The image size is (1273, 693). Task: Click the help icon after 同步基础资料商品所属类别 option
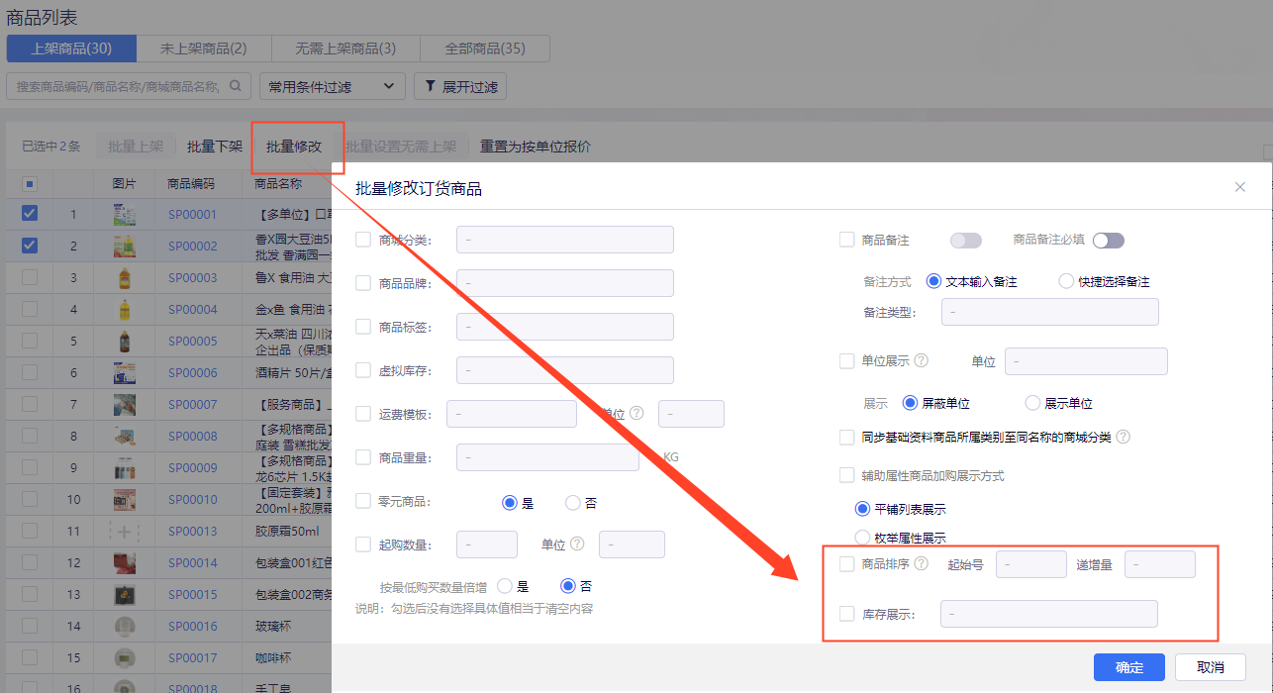pos(1123,437)
